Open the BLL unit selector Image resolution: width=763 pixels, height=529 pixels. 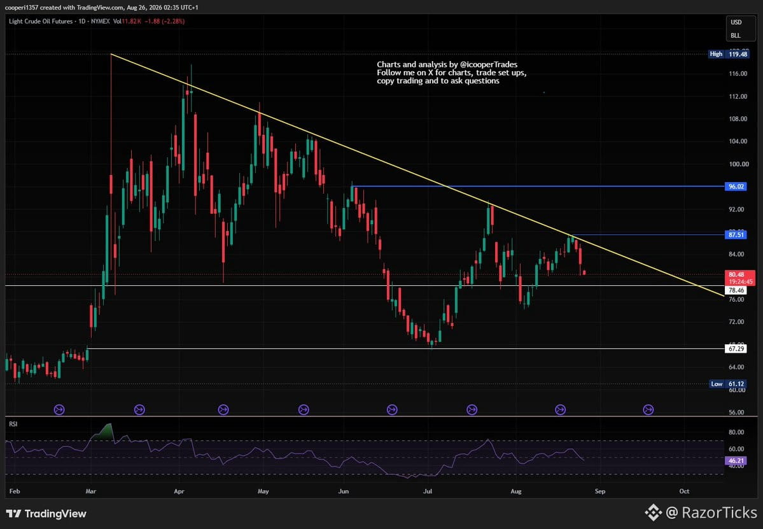[x=736, y=36]
